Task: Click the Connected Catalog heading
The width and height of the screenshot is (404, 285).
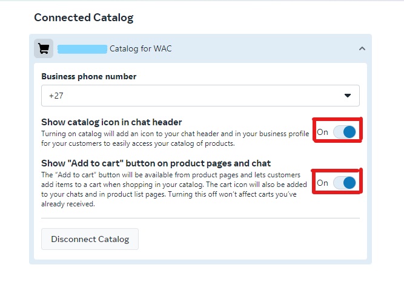Action: (x=84, y=18)
